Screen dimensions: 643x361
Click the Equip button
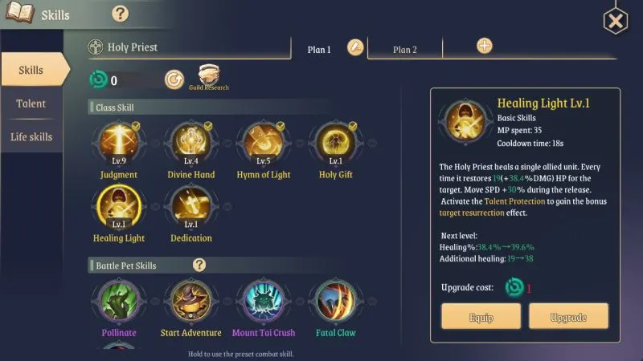coord(481,316)
